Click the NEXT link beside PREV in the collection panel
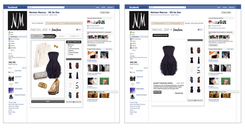 coord(182,83)
